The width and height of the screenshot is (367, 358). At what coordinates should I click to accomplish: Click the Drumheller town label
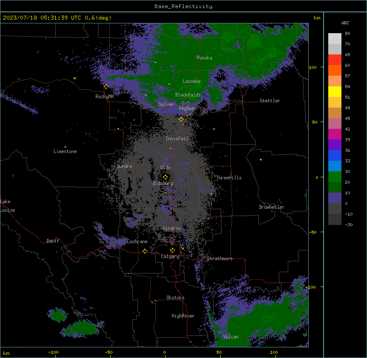click(272, 207)
